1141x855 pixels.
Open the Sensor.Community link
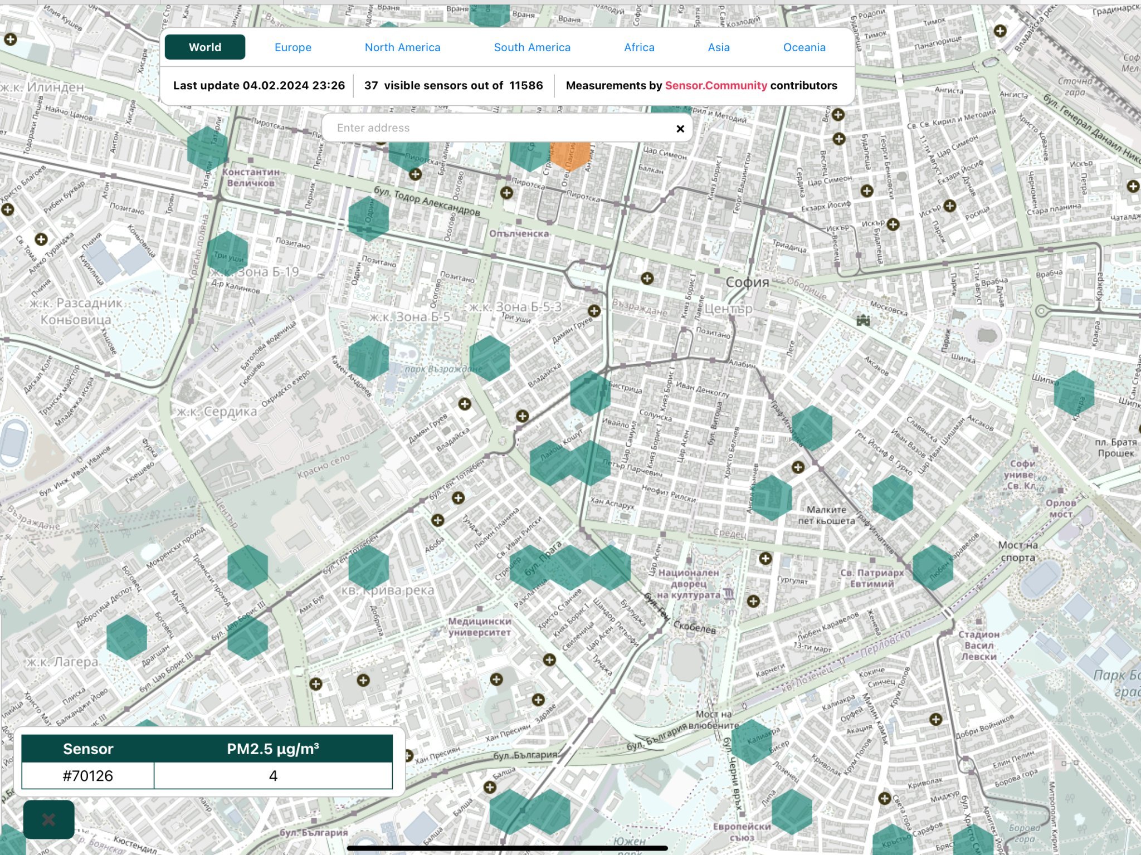click(x=715, y=85)
